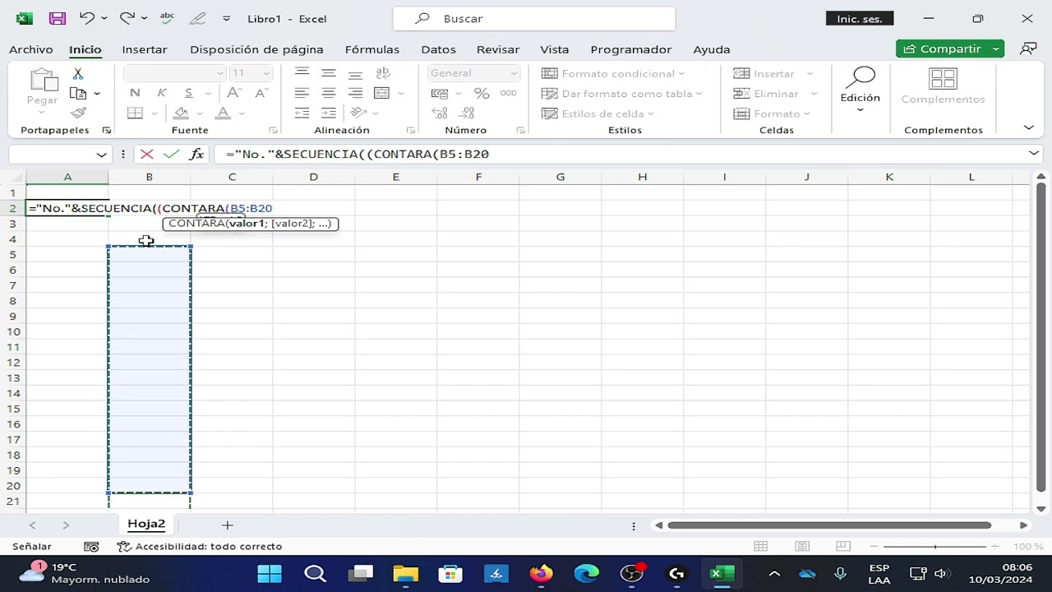Click the Cut scissors icon
The width and height of the screenshot is (1052, 592).
78,74
